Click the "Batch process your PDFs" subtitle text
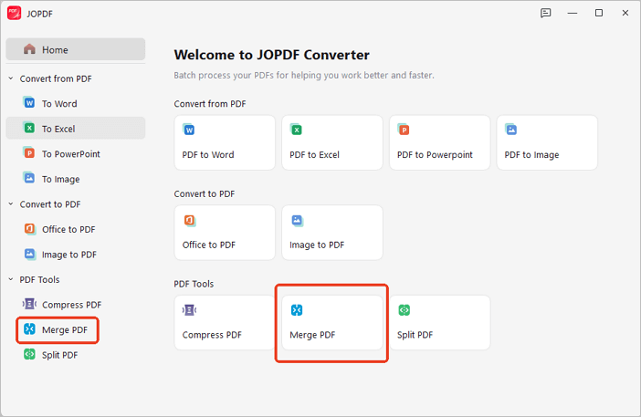Image resolution: width=641 pixels, height=417 pixels. click(304, 75)
